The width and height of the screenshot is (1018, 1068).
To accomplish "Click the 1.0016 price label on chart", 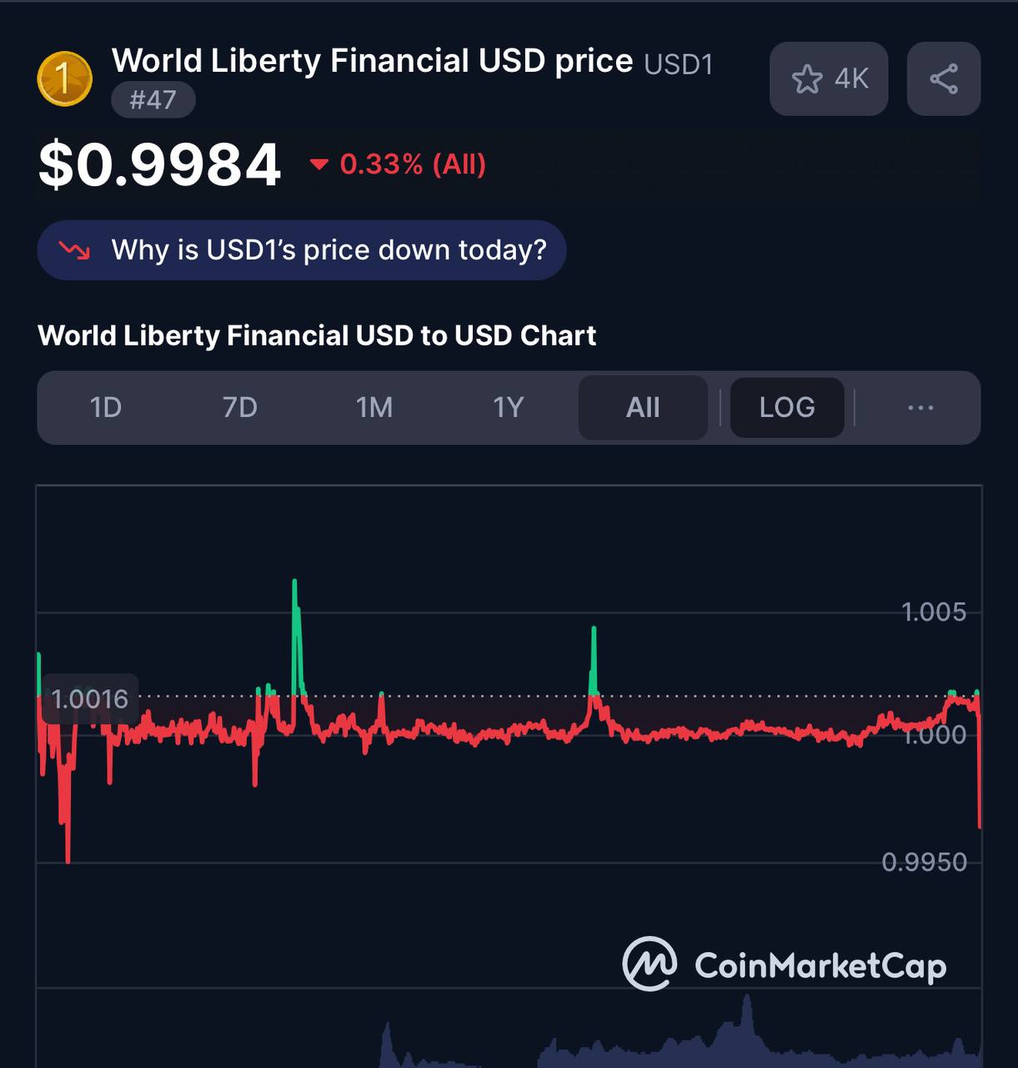I will point(90,698).
